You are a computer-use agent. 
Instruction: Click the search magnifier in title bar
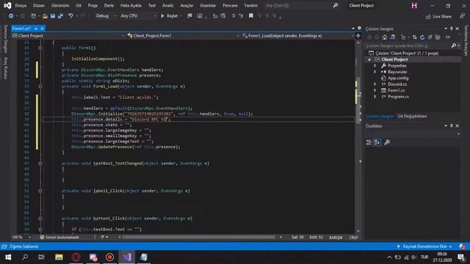pyautogui.click(x=336, y=5)
